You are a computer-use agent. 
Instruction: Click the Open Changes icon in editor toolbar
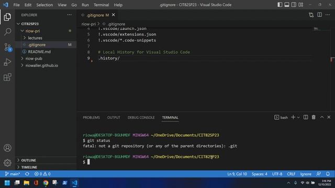311,15
